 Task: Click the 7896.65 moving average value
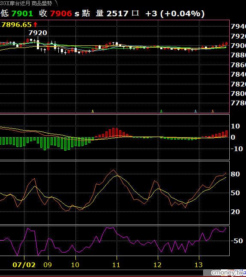[x=16, y=24]
